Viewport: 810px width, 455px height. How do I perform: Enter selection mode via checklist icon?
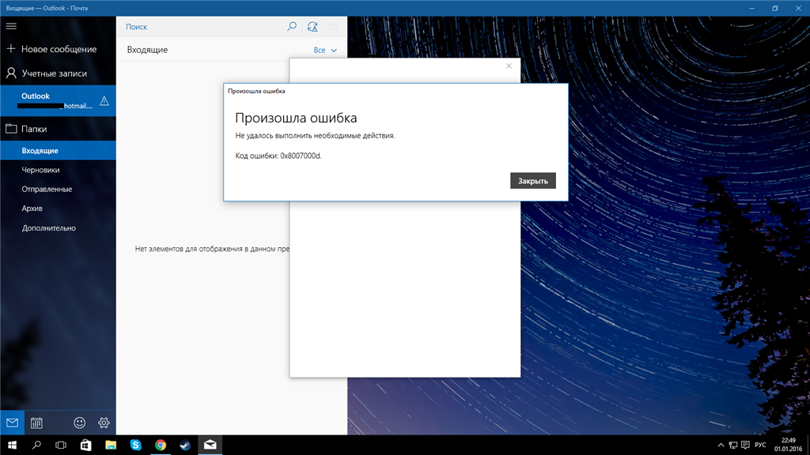[333, 26]
